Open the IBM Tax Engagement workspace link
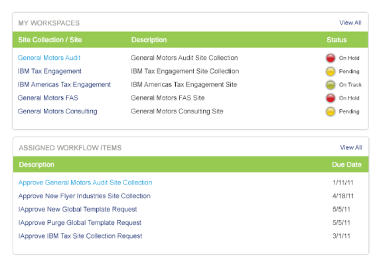This screenshot has height=264, width=381. (49, 71)
